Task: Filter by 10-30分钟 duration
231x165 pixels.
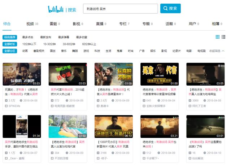Action: (49, 44)
